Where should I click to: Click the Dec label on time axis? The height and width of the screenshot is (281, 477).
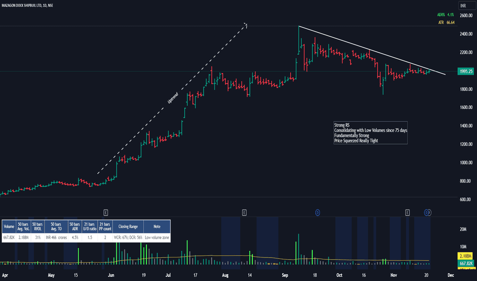click(450, 275)
